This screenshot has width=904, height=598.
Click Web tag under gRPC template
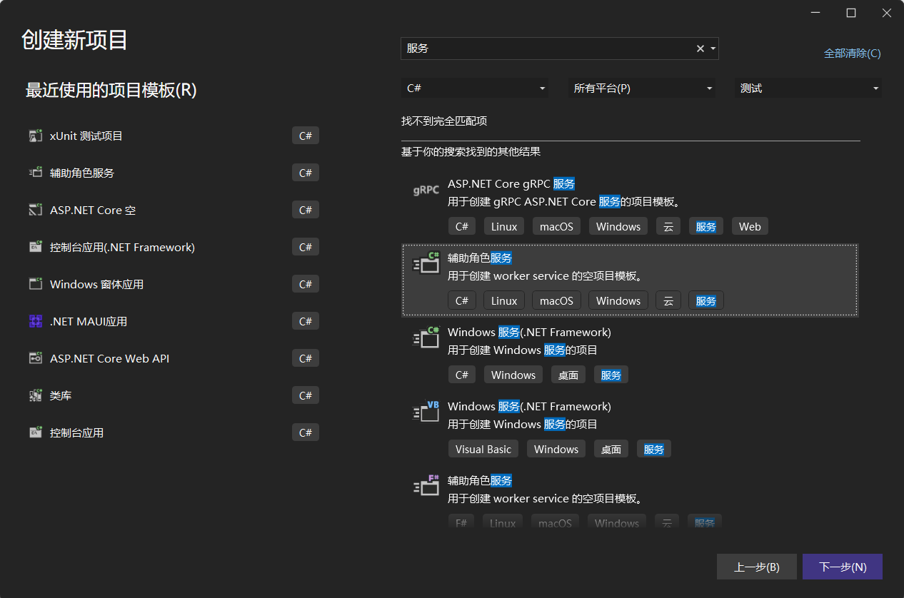(750, 226)
